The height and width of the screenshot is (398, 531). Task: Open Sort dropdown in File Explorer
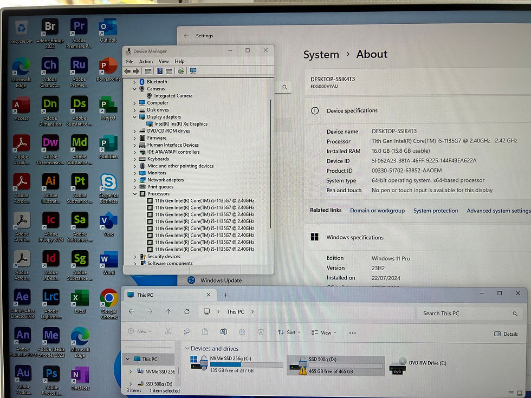[289, 332]
